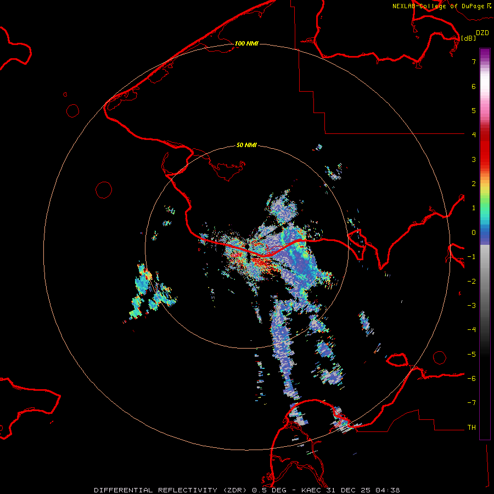Click the "-4" tick label on the color scale
This screenshot has width=494, height=494.
[471, 330]
